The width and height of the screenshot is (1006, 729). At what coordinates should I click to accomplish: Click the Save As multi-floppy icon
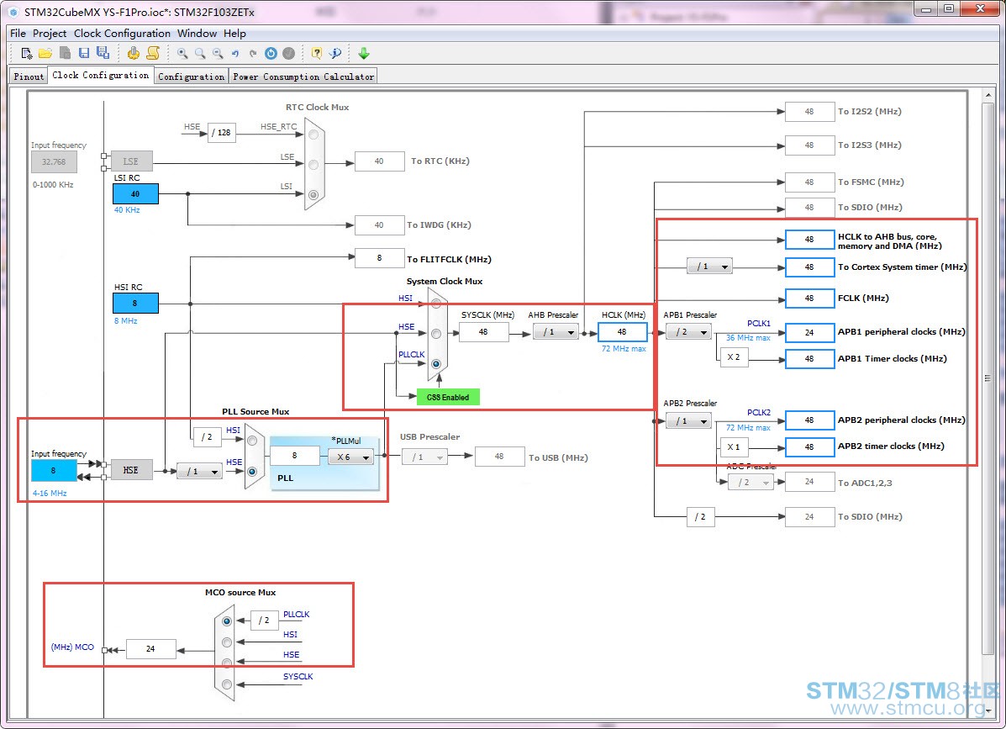pyautogui.click(x=103, y=53)
